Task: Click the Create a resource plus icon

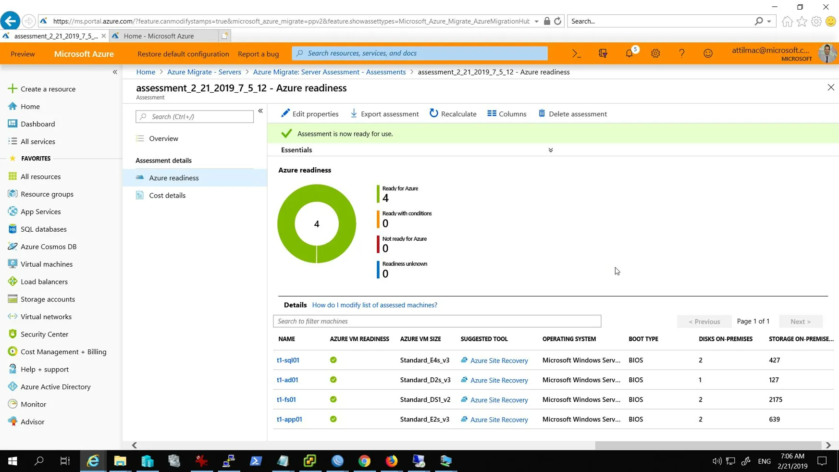Action: [12, 88]
